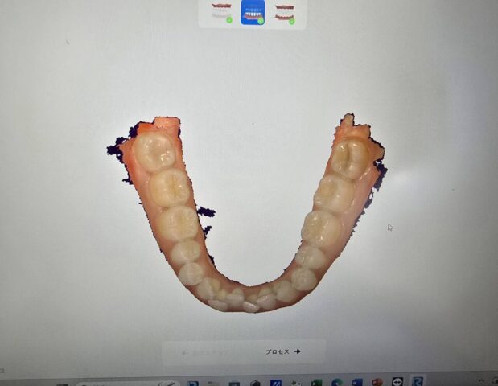The image size is (498, 386).
Task: Open Word from the taskbar
Action: pos(357,383)
